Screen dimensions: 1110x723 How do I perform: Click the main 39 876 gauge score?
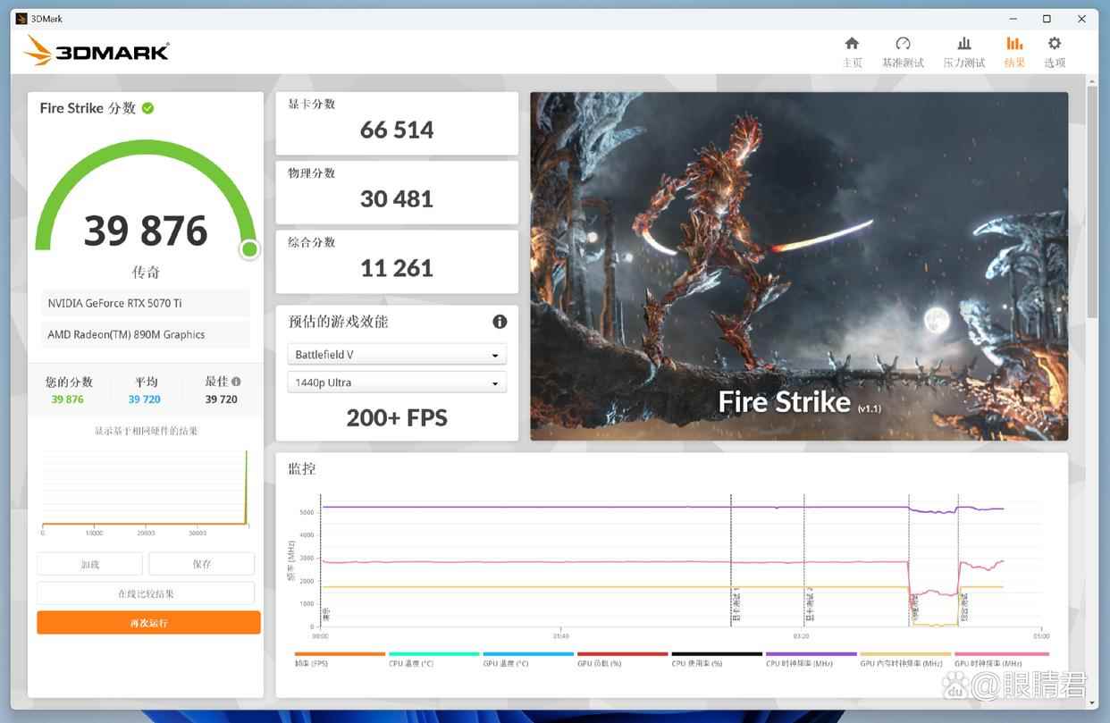(146, 231)
